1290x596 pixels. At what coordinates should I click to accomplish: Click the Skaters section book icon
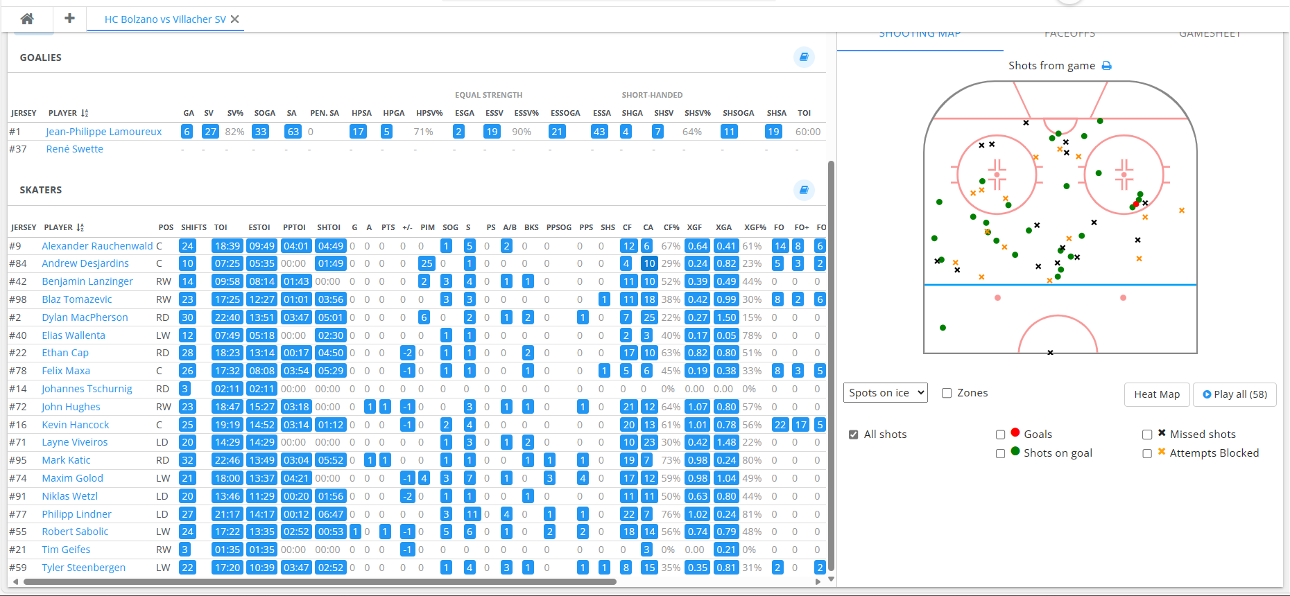coord(804,190)
